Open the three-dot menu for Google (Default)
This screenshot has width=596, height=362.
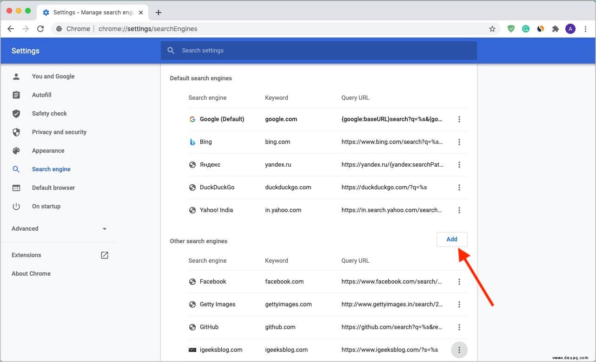[x=459, y=119]
